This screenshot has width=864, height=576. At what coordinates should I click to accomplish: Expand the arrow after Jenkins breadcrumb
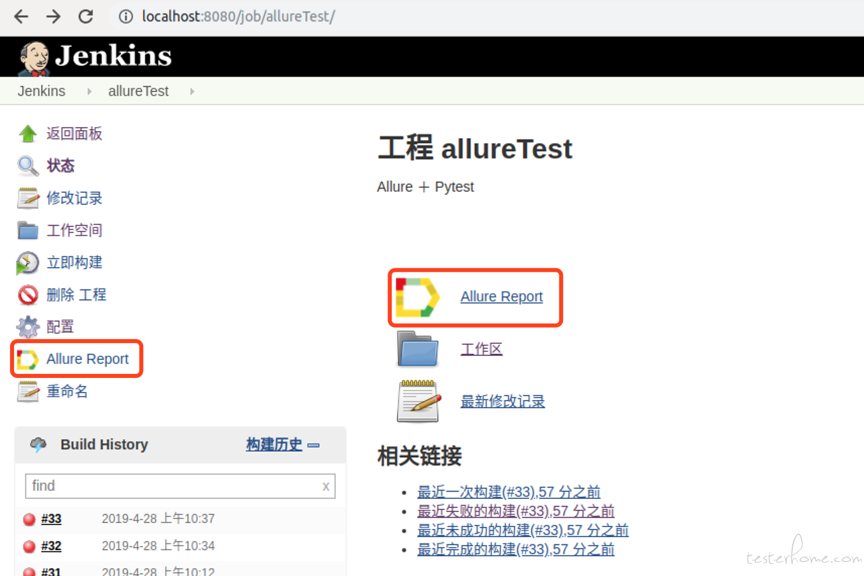coord(89,91)
